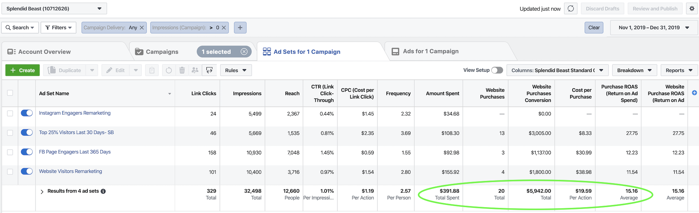This screenshot has width=699, height=213.
Task: Add a column with the blue plus icon
Action: point(694,93)
